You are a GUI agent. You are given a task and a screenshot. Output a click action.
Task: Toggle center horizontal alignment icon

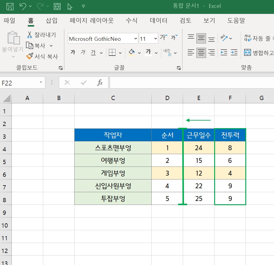pos(201,53)
